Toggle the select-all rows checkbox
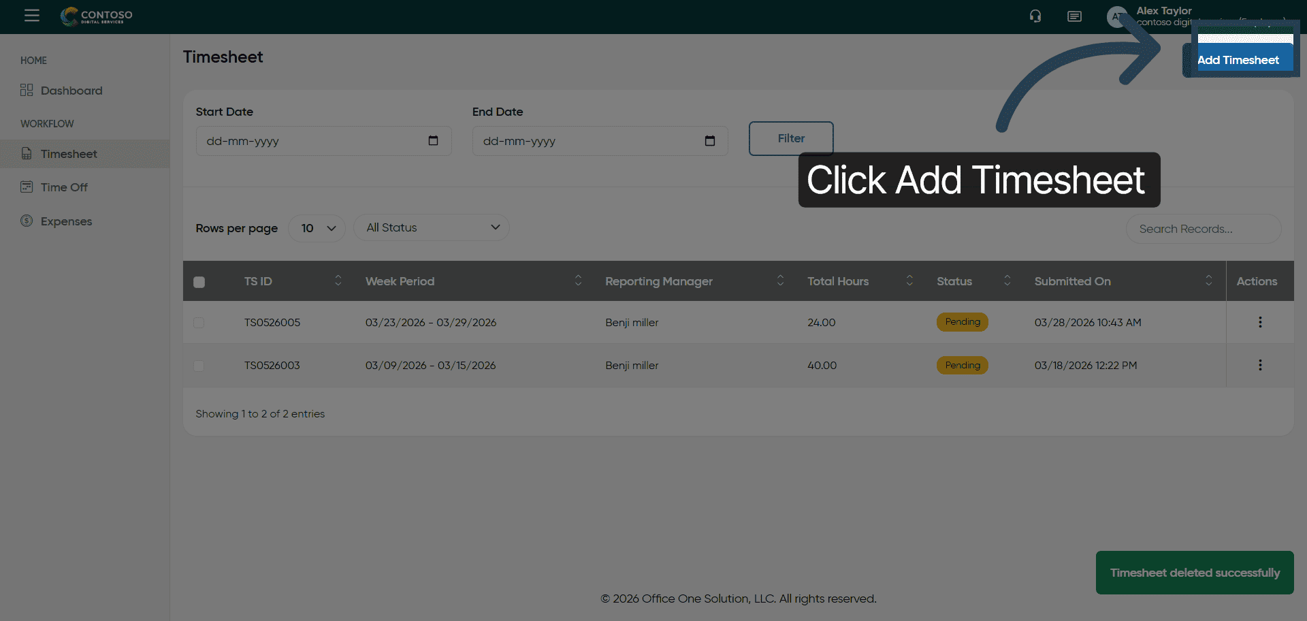This screenshot has width=1307, height=621. [199, 282]
